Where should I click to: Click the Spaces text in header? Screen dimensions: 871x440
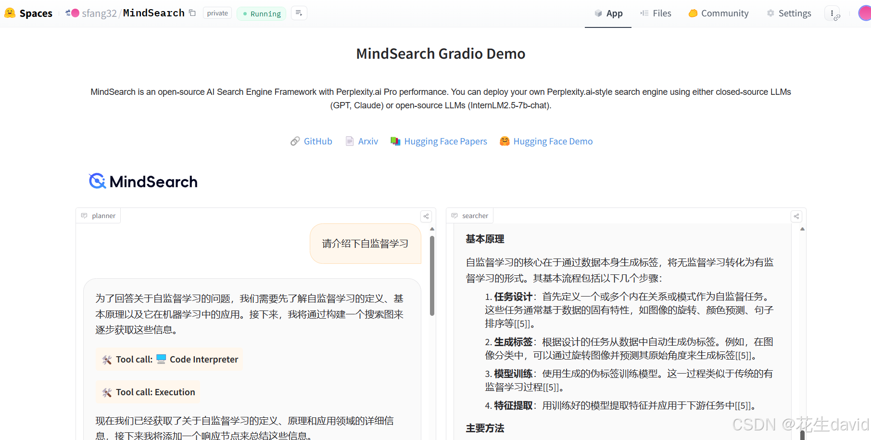click(x=36, y=13)
